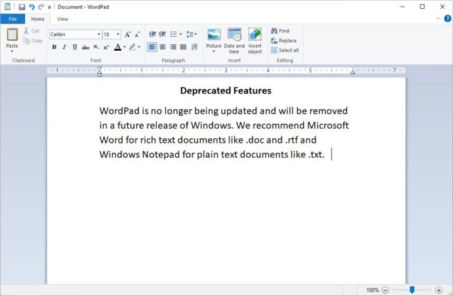Click the zoom slider handle

(x=412, y=290)
